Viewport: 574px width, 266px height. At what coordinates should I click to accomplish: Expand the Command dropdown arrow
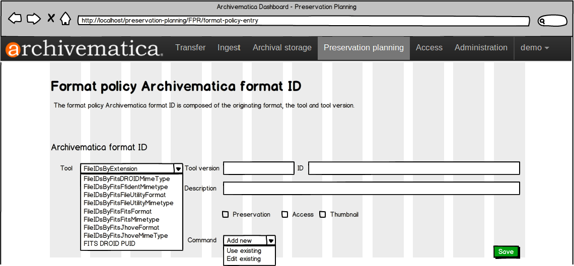[x=271, y=241]
